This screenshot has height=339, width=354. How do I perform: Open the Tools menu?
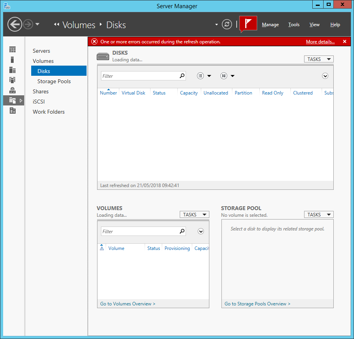tap(294, 25)
